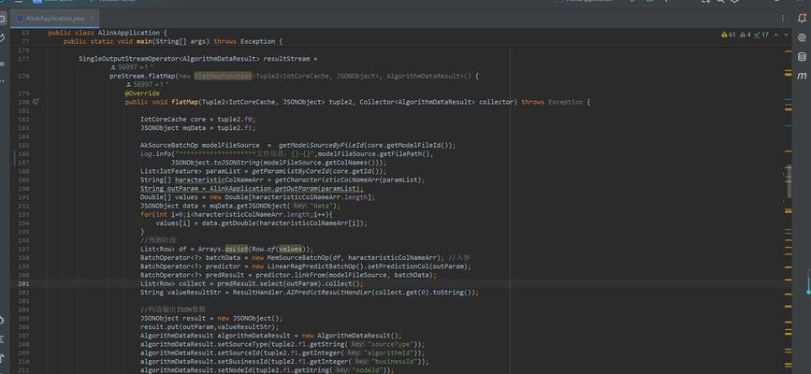Click the Java class icon on AlinkApplication tab
Image resolution: width=811 pixels, height=374 pixels.
pos(19,19)
